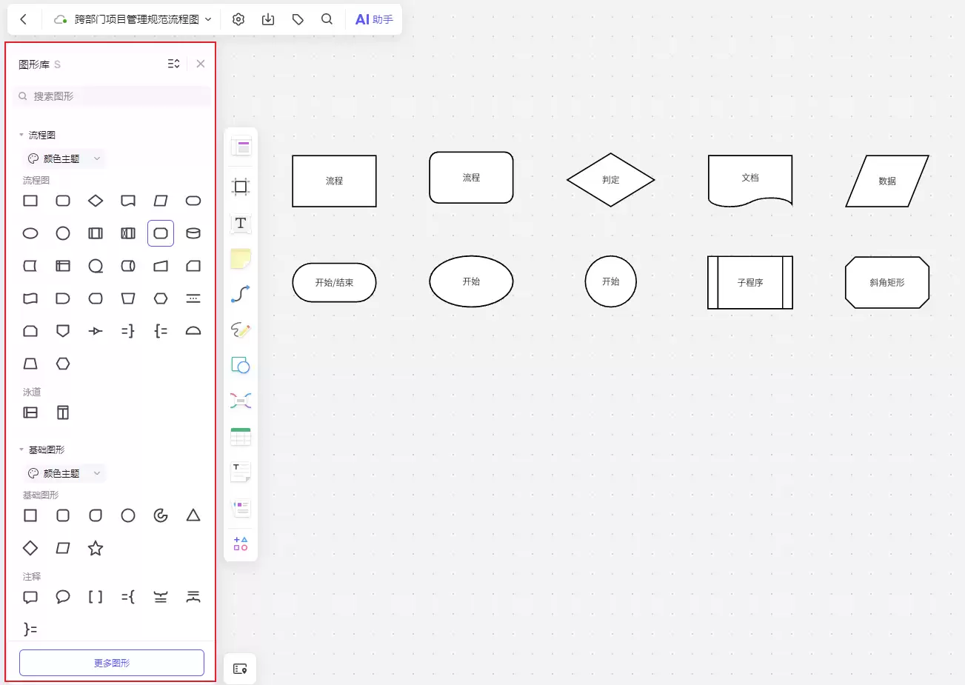
Task: Select the subprocess shape with double side bars
Action: (x=96, y=233)
